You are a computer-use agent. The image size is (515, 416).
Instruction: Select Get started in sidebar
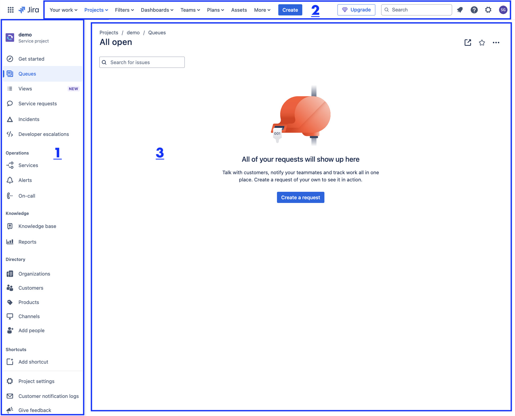(x=43, y=59)
